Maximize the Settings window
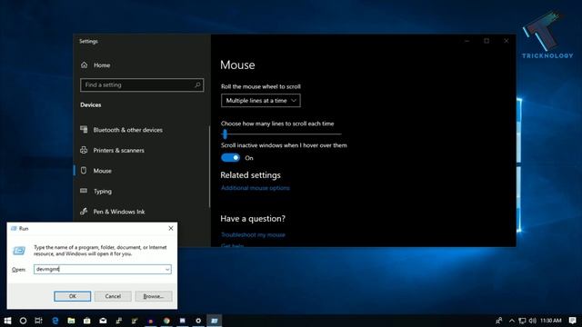 [487, 41]
